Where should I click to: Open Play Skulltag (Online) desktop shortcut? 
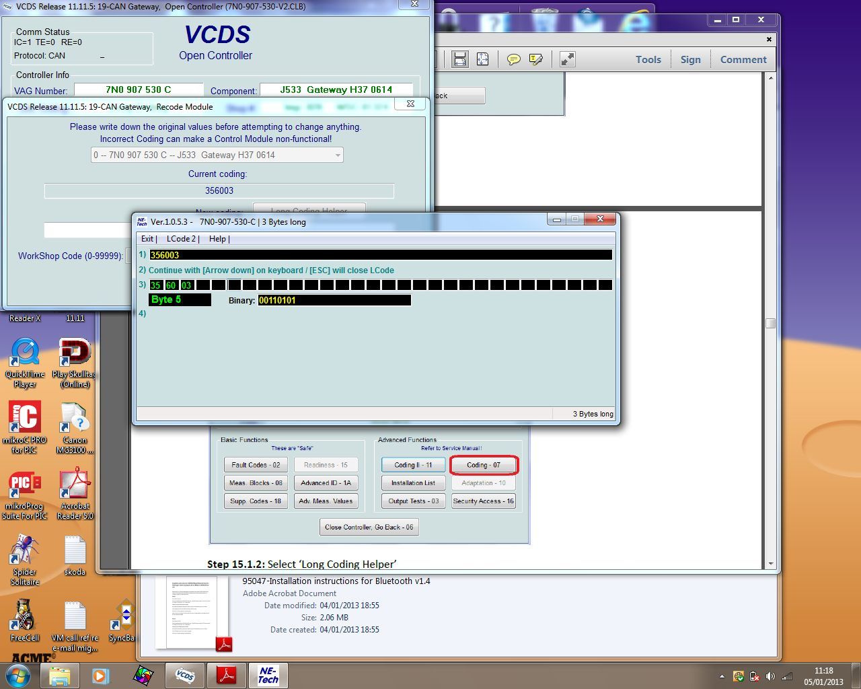pos(75,363)
